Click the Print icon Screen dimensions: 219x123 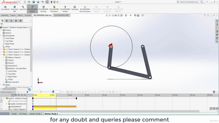(x=38, y=2)
